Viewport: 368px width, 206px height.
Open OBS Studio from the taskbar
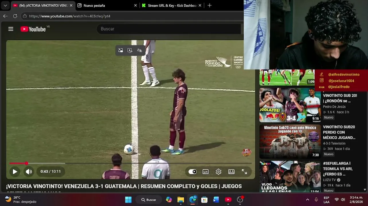pos(240,200)
